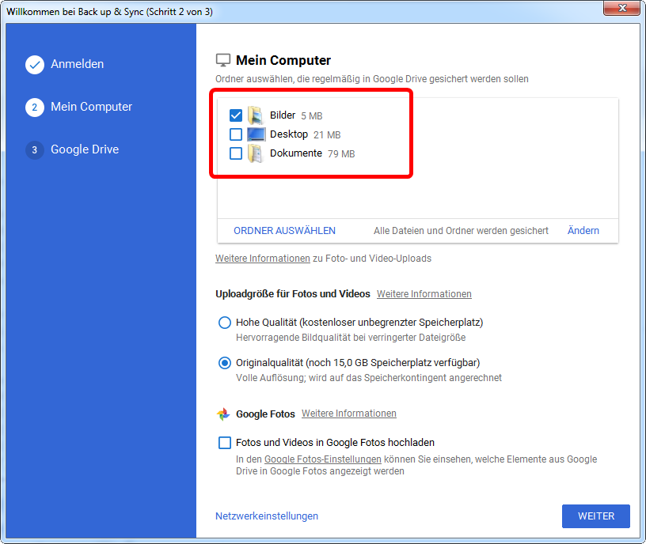This screenshot has height=544, width=646.
Task: Check the Desktop folder checkbox
Action: 236,134
